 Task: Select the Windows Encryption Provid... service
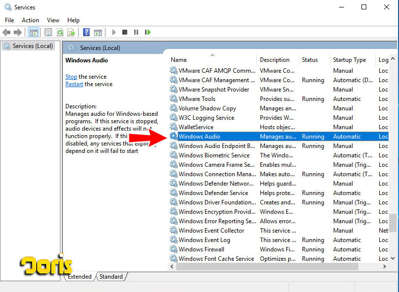click(279, 212)
